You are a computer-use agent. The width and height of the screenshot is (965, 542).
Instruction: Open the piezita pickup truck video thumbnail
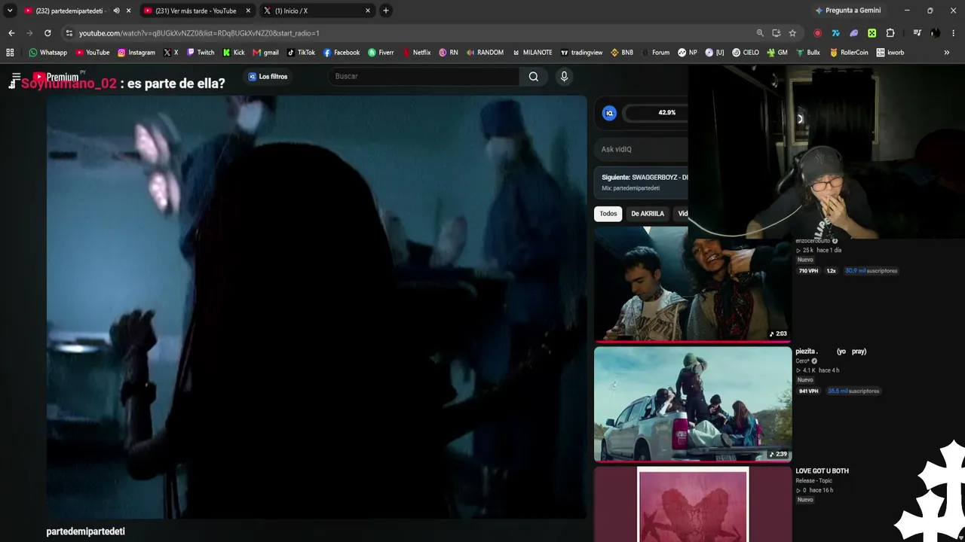(x=693, y=404)
